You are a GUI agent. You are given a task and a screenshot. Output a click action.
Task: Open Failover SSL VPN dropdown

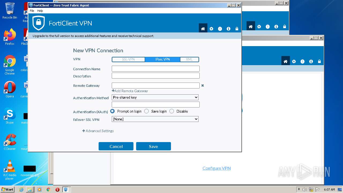155,119
